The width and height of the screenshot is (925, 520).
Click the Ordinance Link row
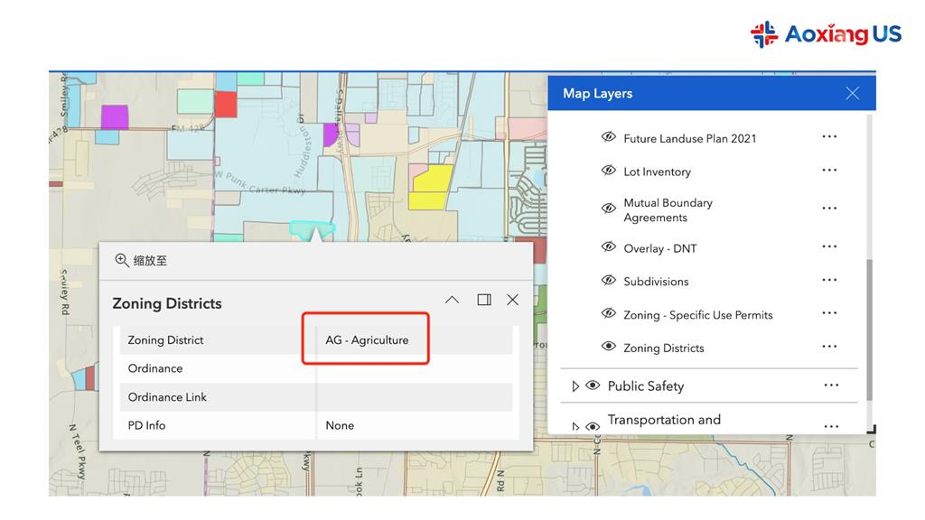click(x=315, y=397)
